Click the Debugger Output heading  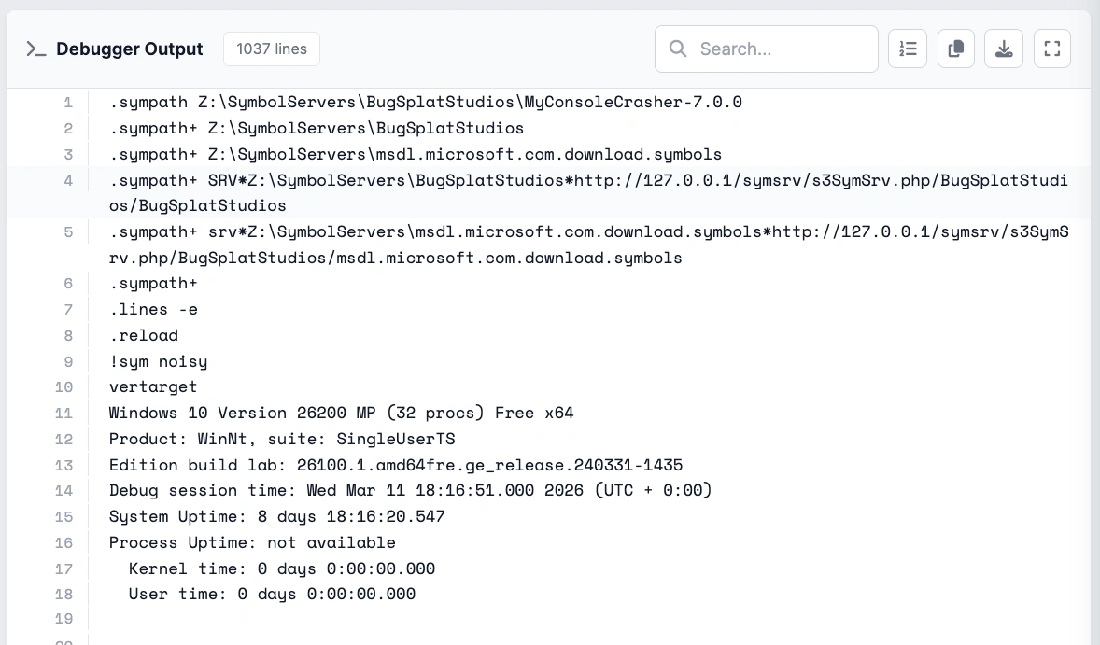pos(130,49)
